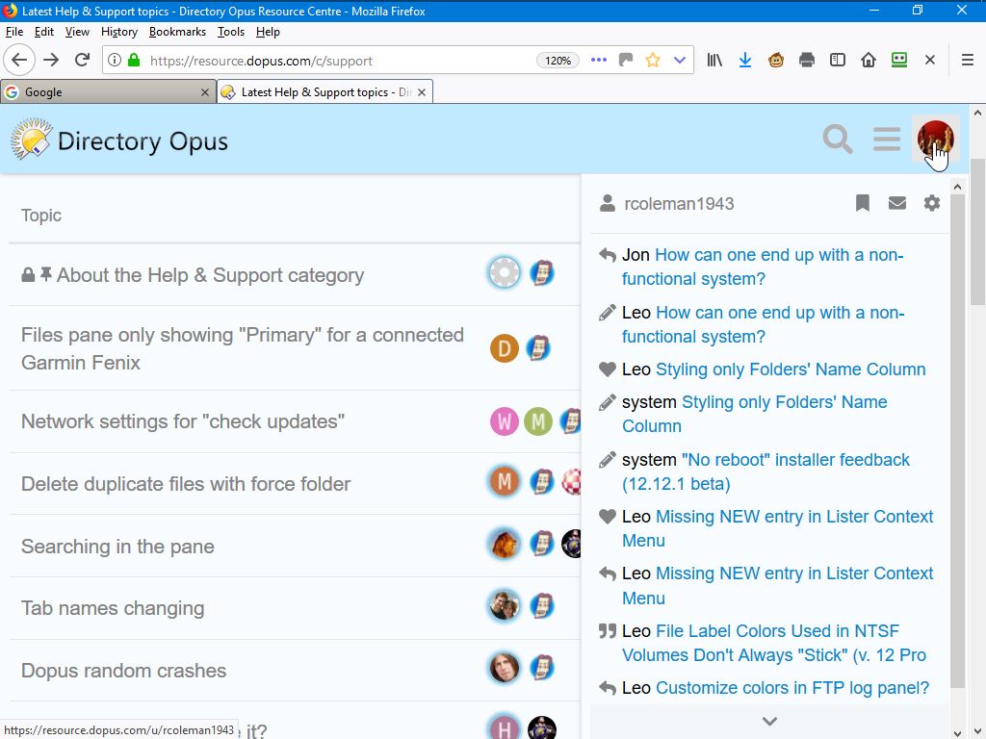
Task: Click the Directory Opus site title
Action: [143, 141]
